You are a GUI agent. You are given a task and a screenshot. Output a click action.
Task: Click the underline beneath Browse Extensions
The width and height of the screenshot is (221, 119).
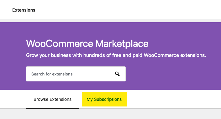click(52, 108)
